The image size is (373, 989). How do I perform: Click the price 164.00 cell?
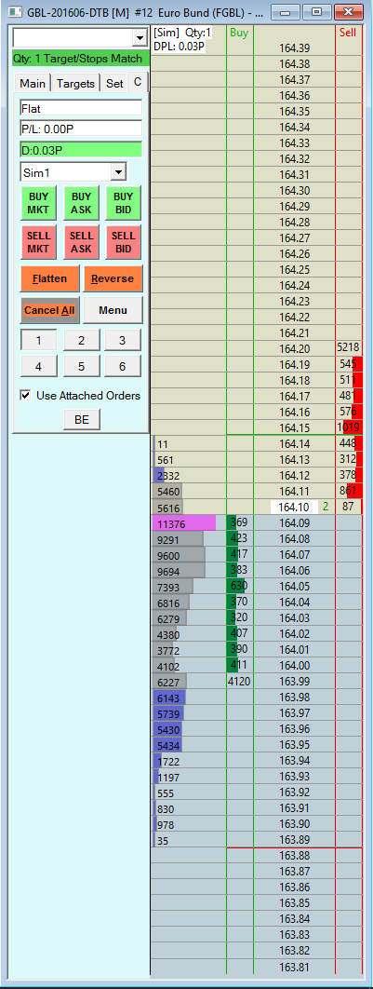click(294, 666)
